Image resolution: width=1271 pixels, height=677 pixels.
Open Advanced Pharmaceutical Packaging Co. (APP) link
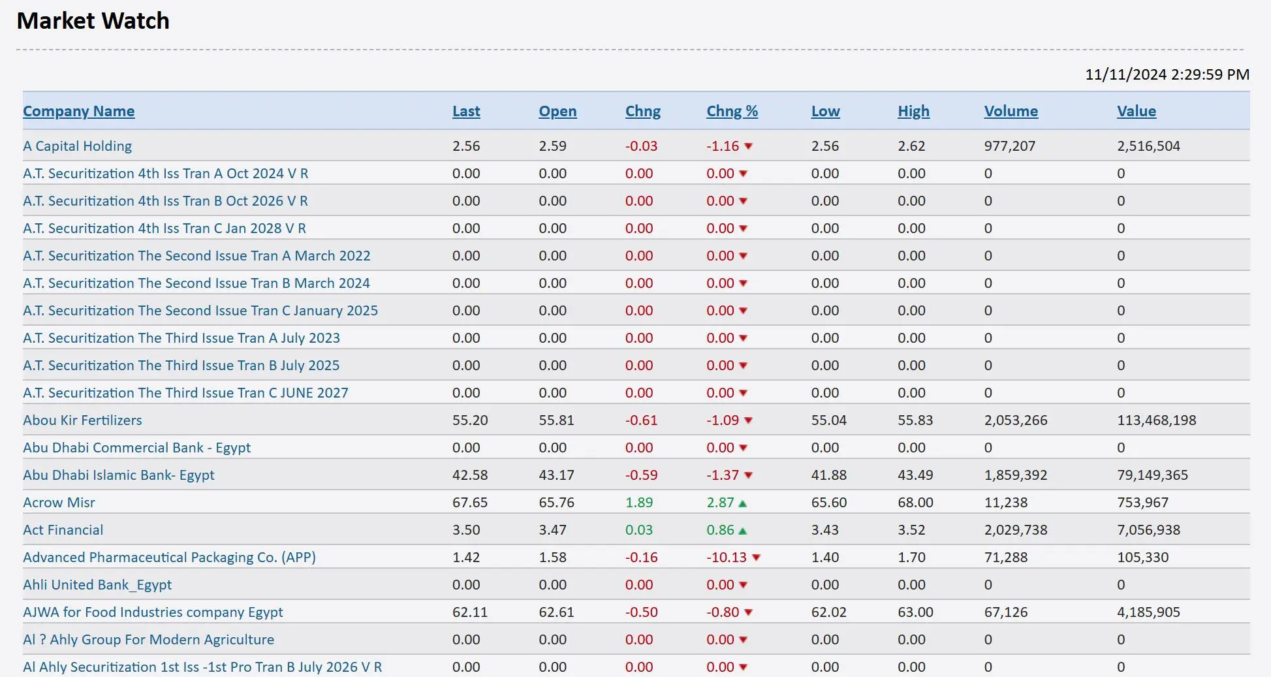(169, 558)
